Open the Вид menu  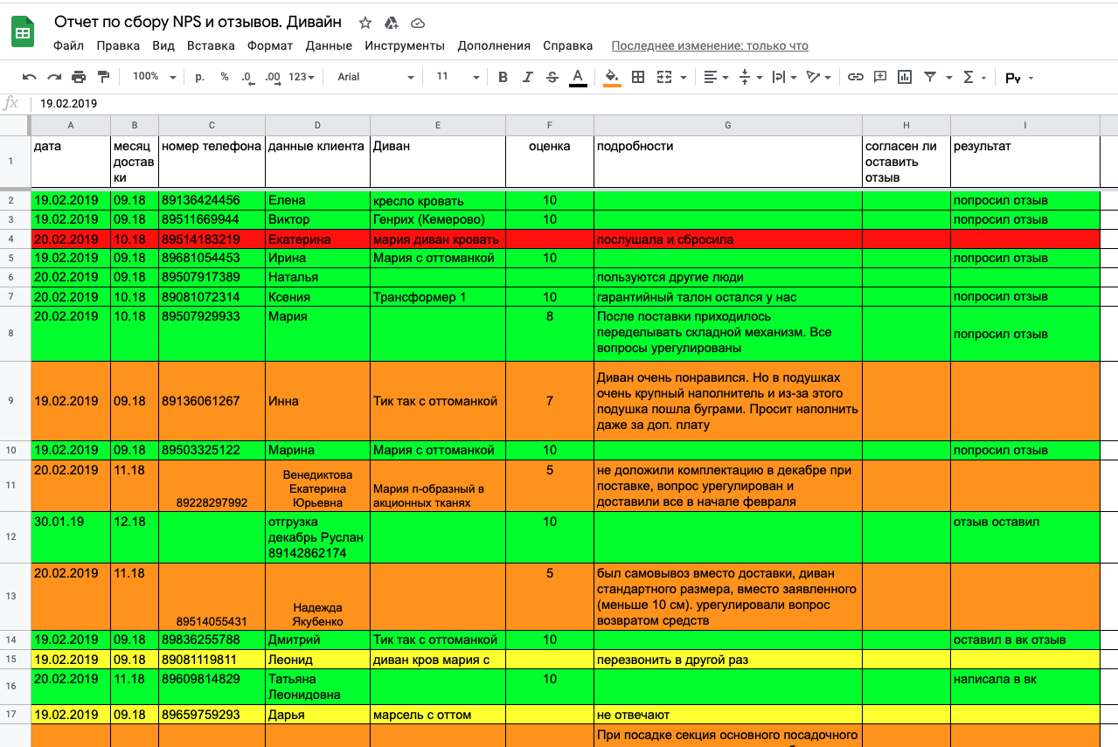tap(163, 45)
